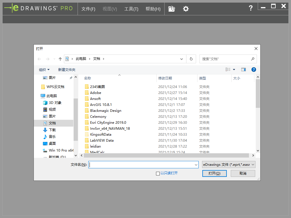
Task: Click the 3D 对象 cube icon
Action: [45, 103]
